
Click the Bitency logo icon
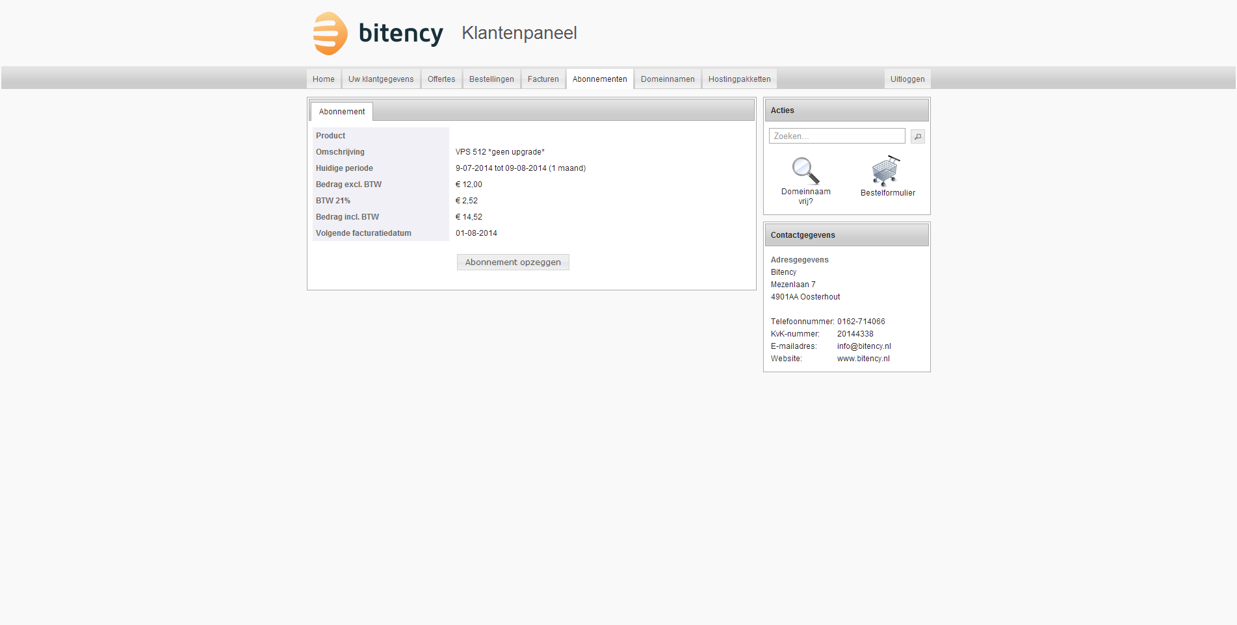click(330, 33)
